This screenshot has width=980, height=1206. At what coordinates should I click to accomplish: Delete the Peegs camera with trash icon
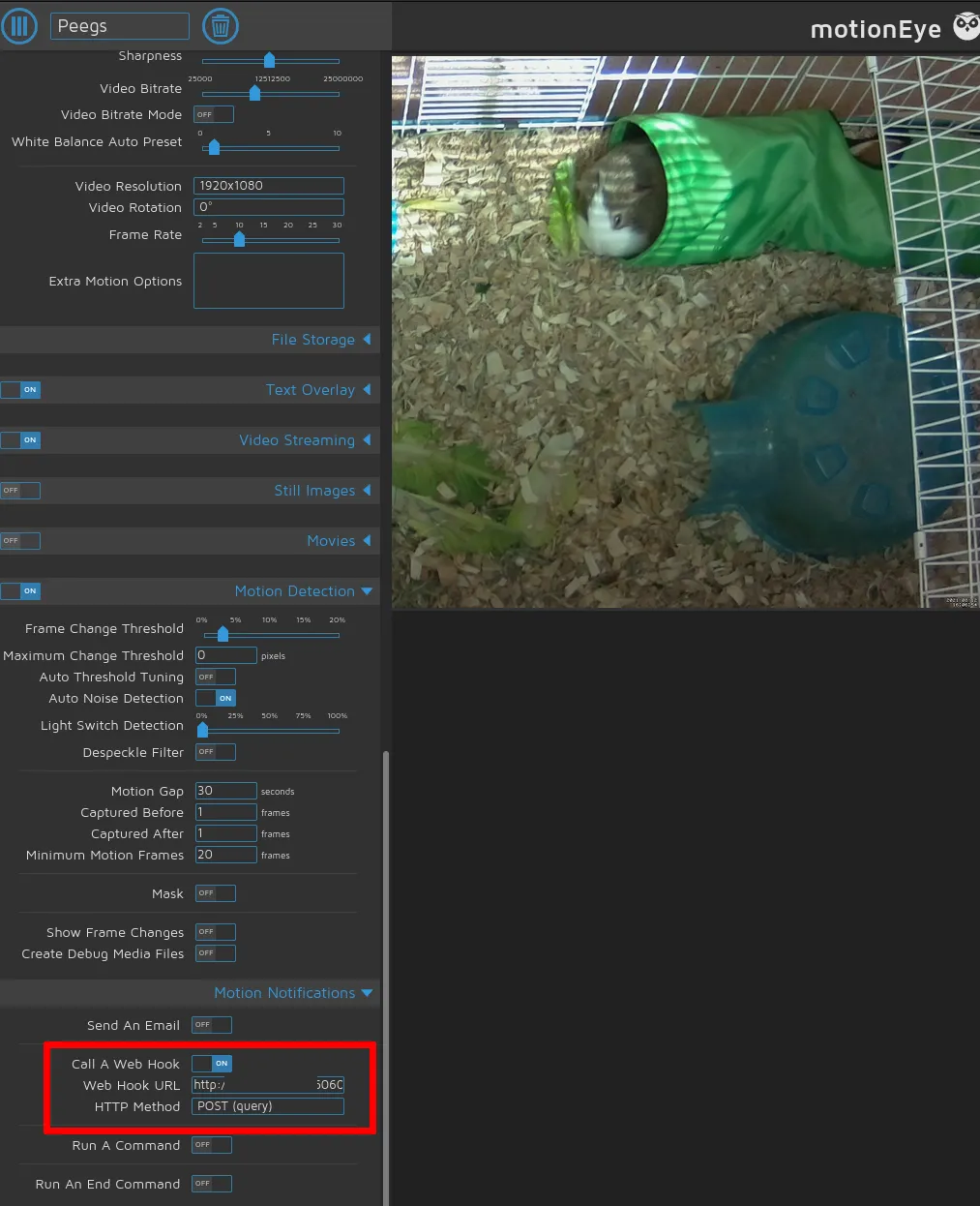click(220, 25)
